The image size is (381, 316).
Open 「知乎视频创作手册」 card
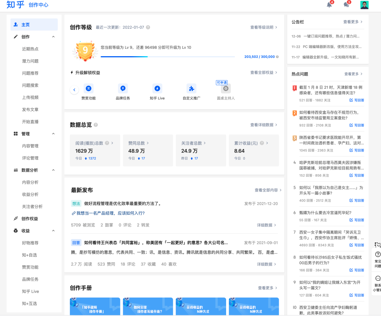click(x=95, y=306)
